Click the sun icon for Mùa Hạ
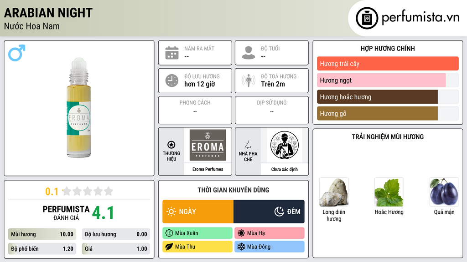Image resolution: width=467 pixels, height=262 pixels. coord(241,233)
